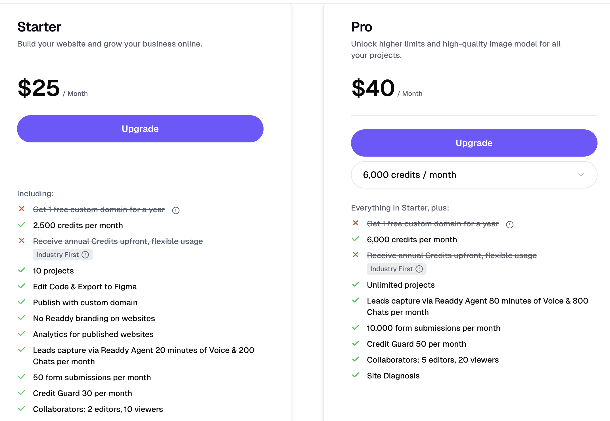Click green checkmark next to 2,500 credits per month
This screenshot has height=421, width=610.
[x=22, y=225]
